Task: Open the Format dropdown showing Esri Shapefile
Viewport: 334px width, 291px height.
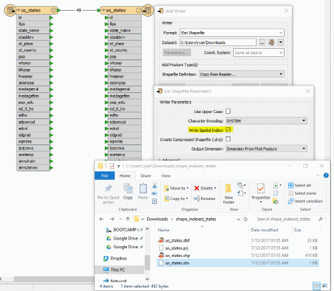Action: pos(232,33)
